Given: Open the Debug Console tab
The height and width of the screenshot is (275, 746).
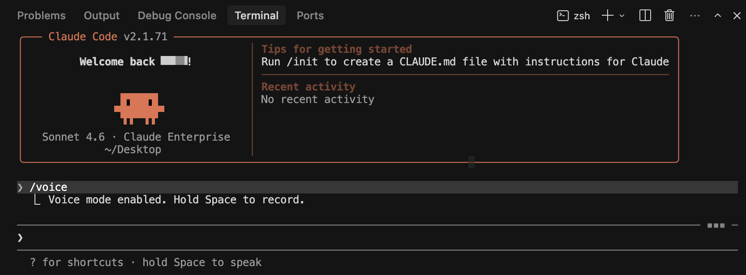Looking at the screenshot, I should point(177,16).
